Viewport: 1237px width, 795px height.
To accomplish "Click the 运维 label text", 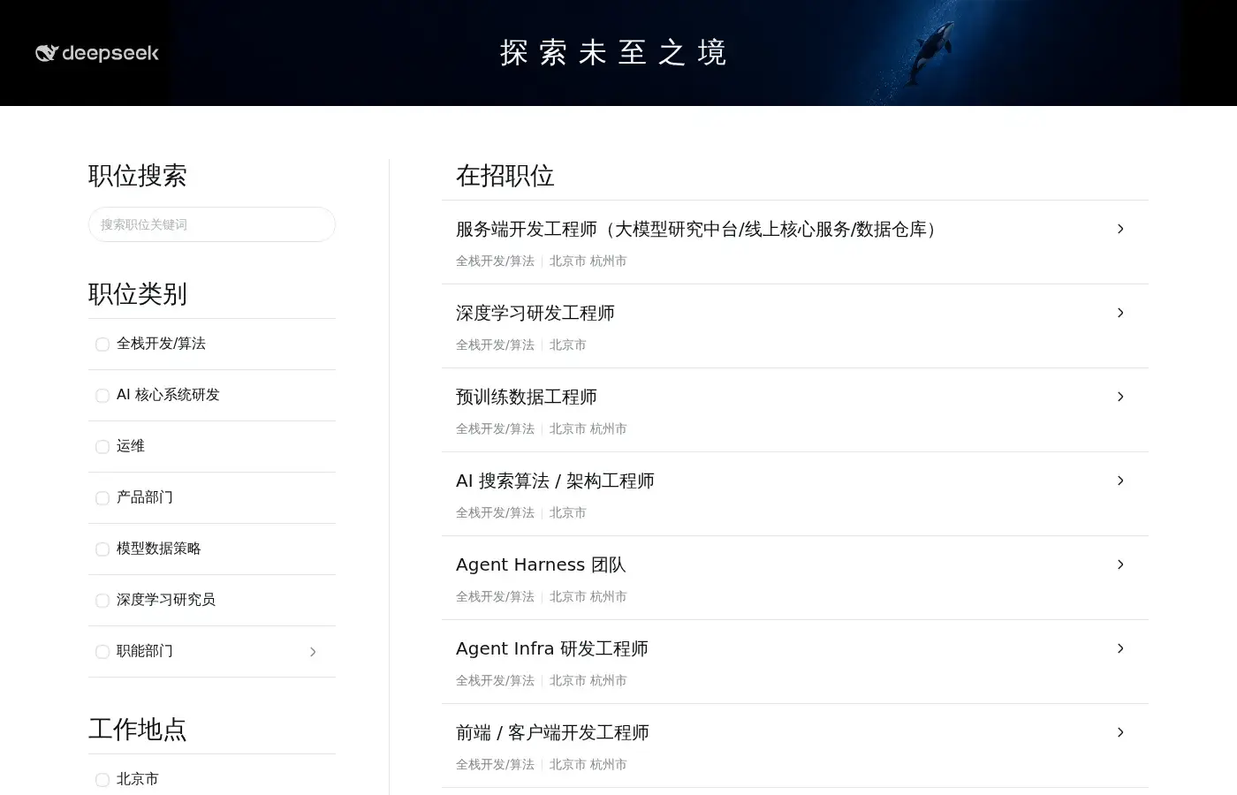I will 131,446.
